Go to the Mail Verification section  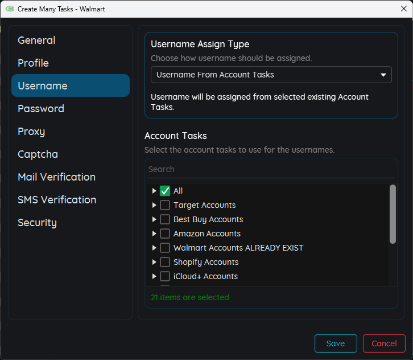(56, 177)
